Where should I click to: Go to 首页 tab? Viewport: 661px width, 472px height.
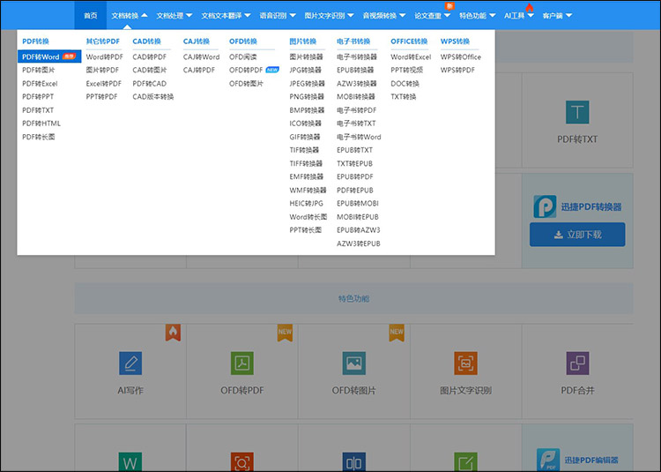point(90,16)
